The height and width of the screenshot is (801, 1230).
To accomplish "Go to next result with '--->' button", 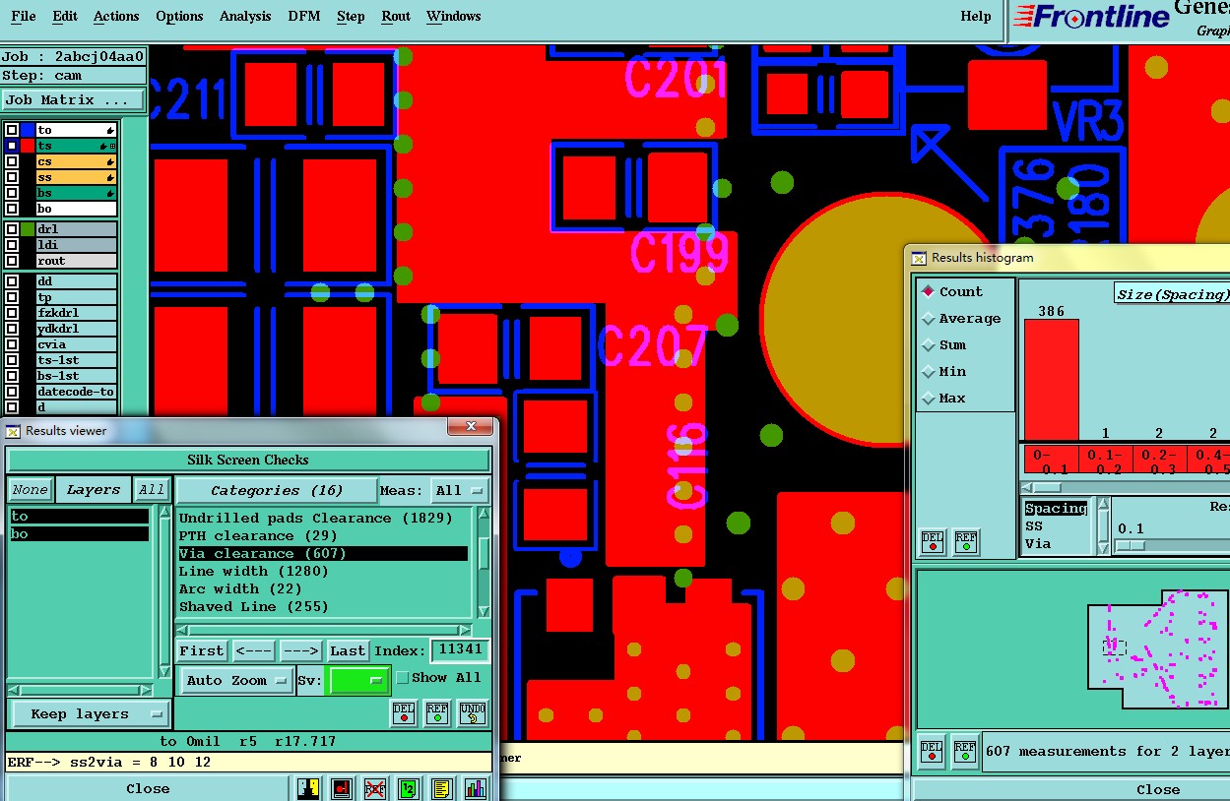I will 300,650.
